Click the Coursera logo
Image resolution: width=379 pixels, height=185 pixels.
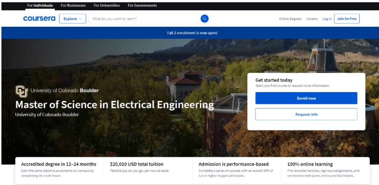pos(39,18)
